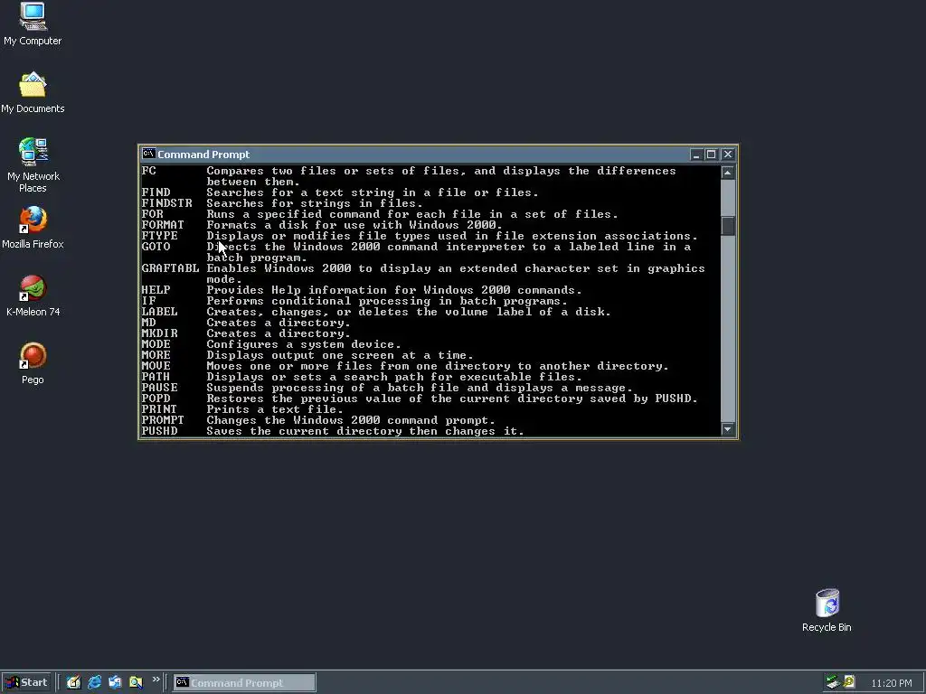Click 'Performs conditional processing in batch programs.'
This screenshot has width=926, height=694.
tap(387, 301)
